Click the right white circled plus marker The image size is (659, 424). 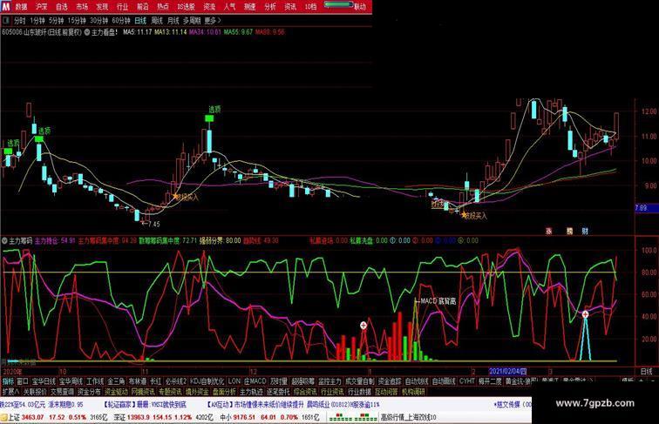click(x=586, y=314)
